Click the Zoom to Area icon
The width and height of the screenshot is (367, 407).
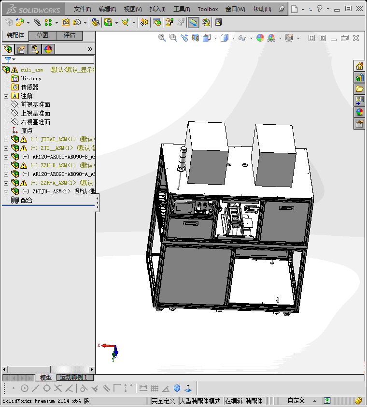pos(173,38)
